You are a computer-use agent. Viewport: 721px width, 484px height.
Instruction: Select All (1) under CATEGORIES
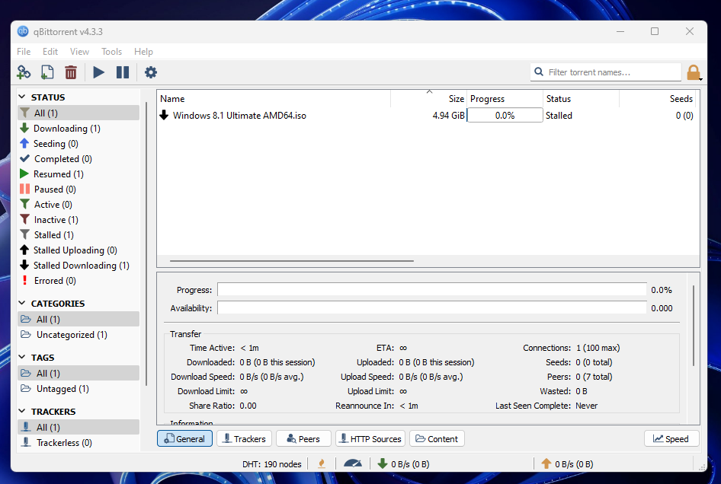pyautogui.click(x=79, y=319)
